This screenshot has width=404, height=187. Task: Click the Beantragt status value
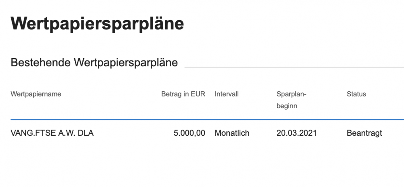[x=364, y=133]
